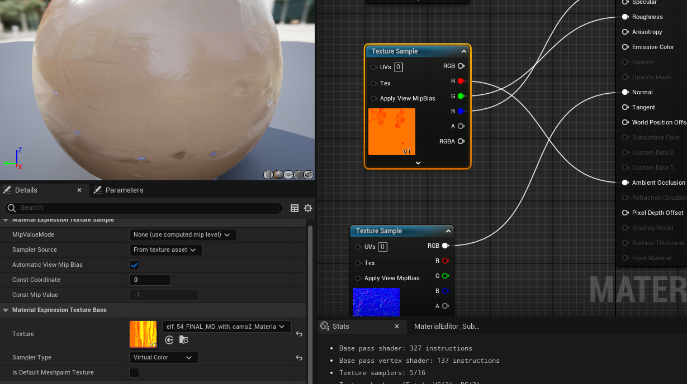Click RGB output pin on lower Texture Sample
The image size is (687, 384).
click(x=446, y=246)
